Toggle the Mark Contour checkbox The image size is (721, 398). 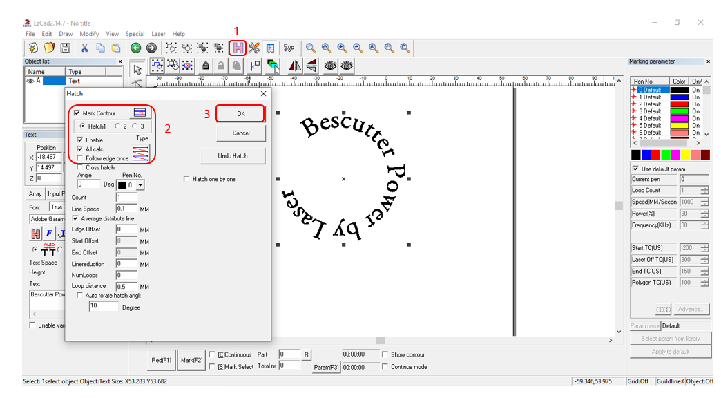77,113
